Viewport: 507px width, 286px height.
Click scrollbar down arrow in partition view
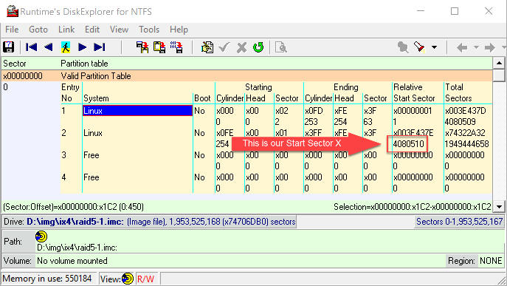pos(499,206)
